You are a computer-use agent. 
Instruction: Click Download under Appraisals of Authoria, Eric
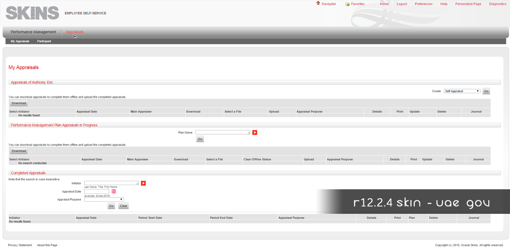[19, 103]
